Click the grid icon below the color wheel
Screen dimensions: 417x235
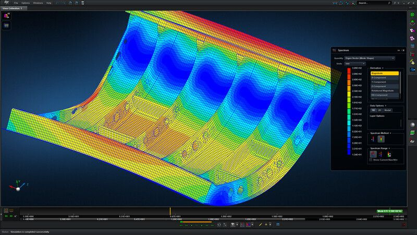tap(7, 25)
